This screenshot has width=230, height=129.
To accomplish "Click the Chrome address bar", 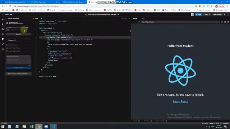I will click(103, 6).
